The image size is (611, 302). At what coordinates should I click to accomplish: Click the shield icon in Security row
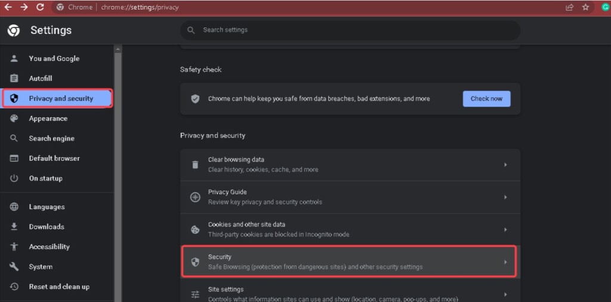pyautogui.click(x=195, y=262)
